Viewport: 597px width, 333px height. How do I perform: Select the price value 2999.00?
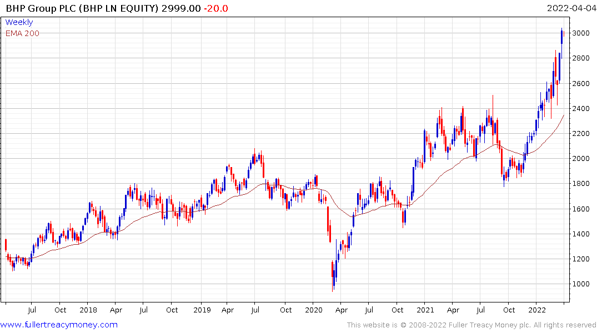click(181, 8)
